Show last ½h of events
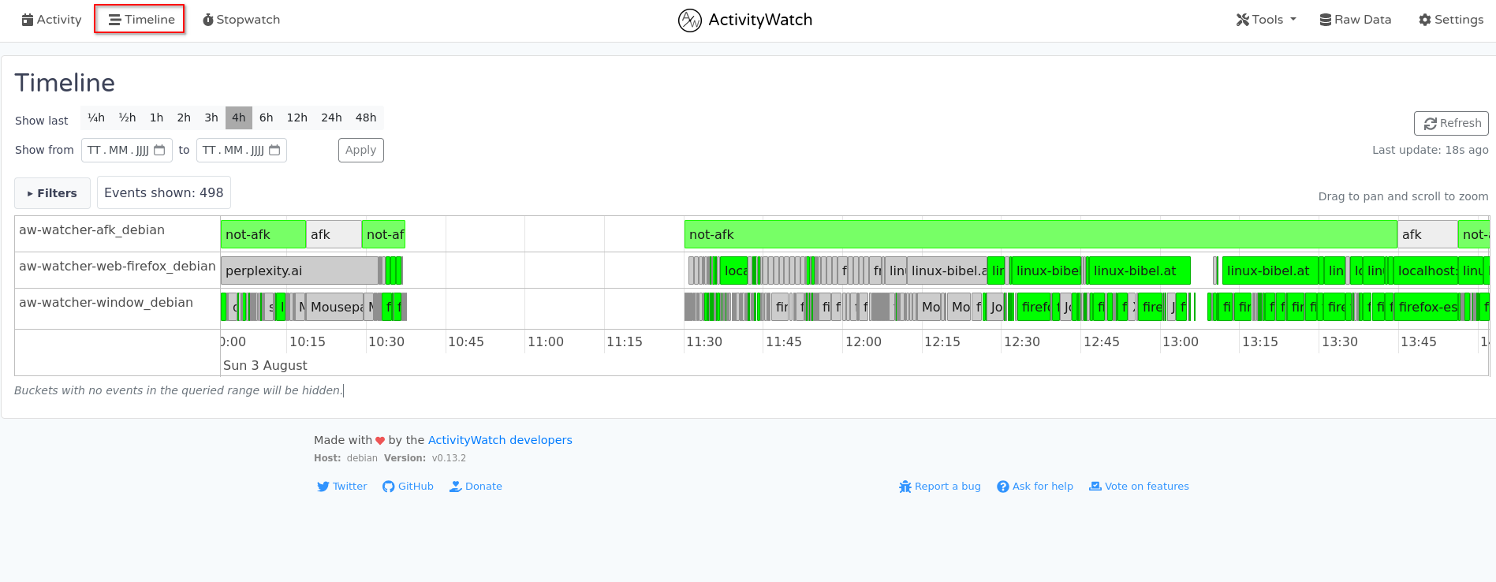Screen dimensions: 1496x582 click(x=127, y=118)
